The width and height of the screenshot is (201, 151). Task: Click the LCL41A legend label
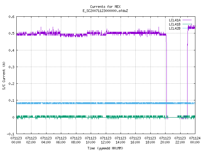(175, 20)
